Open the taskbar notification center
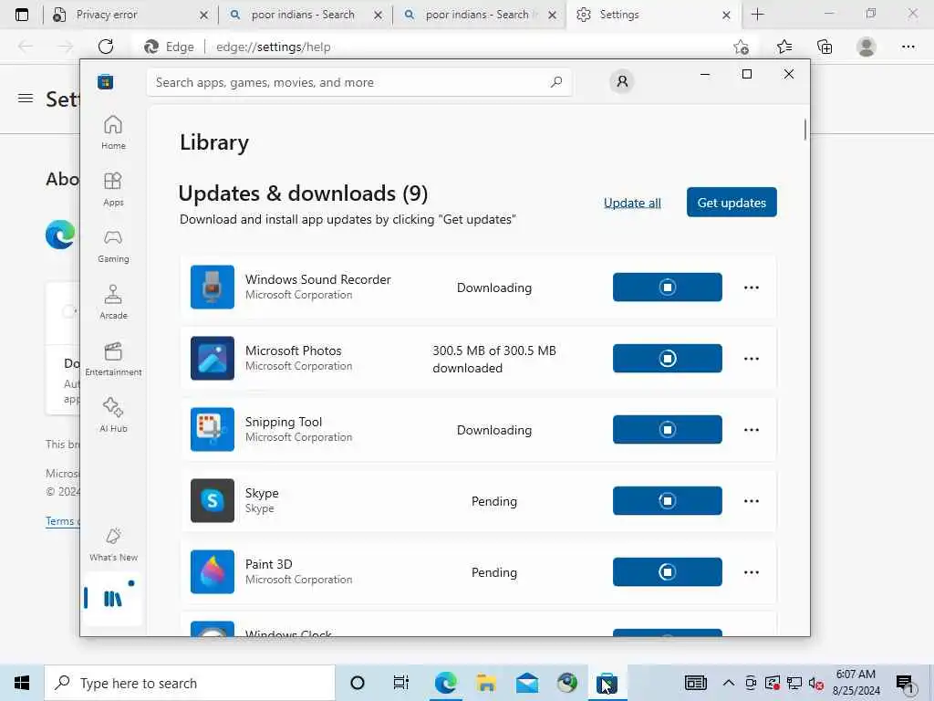The width and height of the screenshot is (934, 701). [904, 683]
